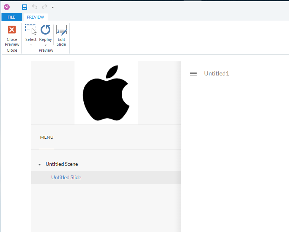The image size is (289, 232).
Task: Collapse the Untitled Scene triangle
Action: [39, 164]
